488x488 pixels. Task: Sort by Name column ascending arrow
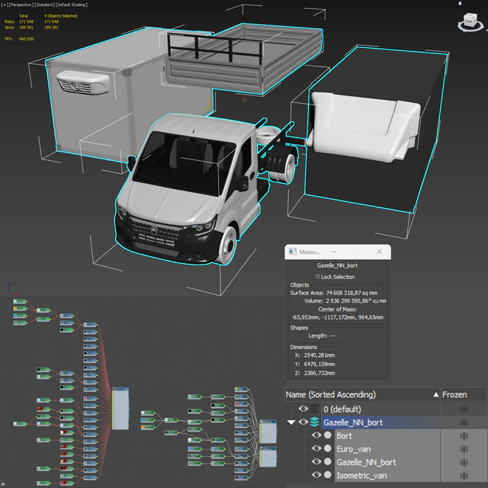[435, 395]
